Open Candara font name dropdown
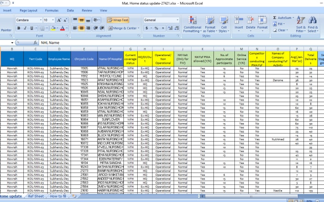 (40, 20)
